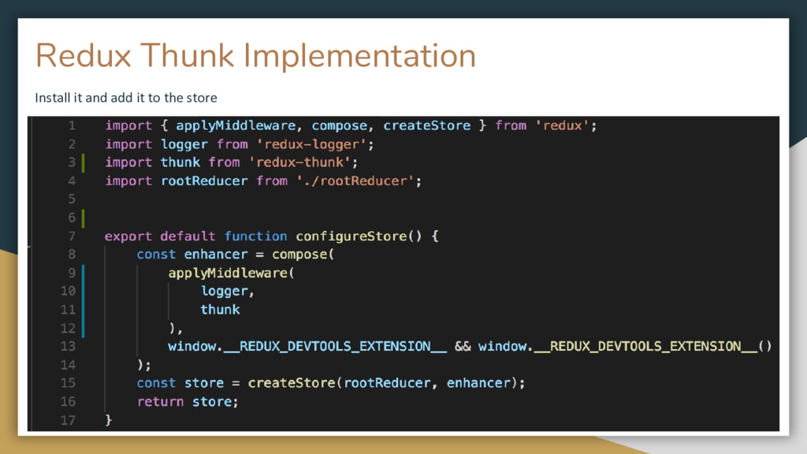Click 'logger,' argument on line 10

[x=228, y=292]
